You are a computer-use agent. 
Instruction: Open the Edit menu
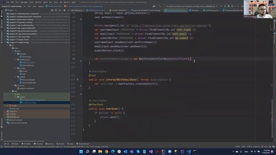pyautogui.click(x=13, y=2)
